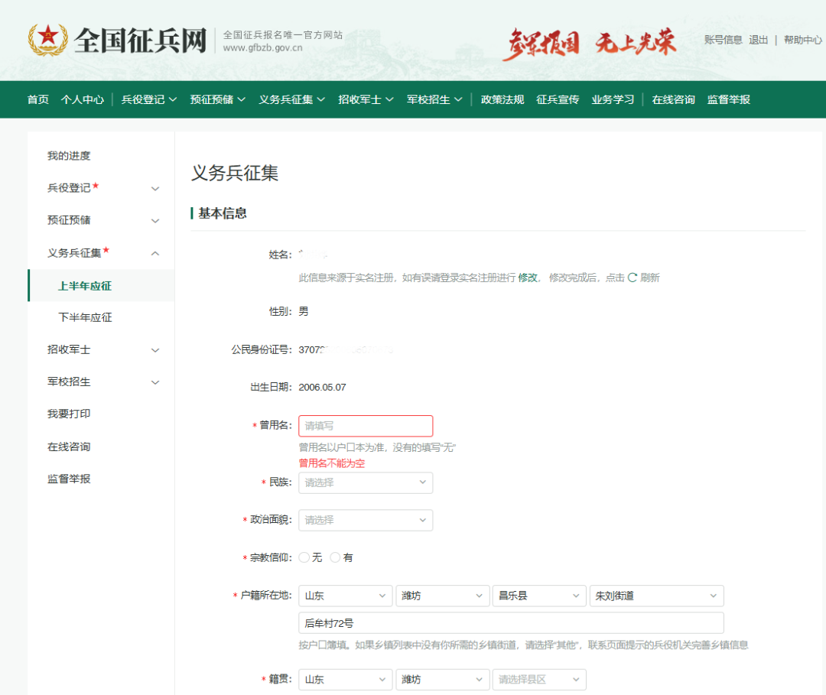The height and width of the screenshot is (695, 826).
Task: Open the 预征预储 top navigation menu
Action: coord(218,99)
